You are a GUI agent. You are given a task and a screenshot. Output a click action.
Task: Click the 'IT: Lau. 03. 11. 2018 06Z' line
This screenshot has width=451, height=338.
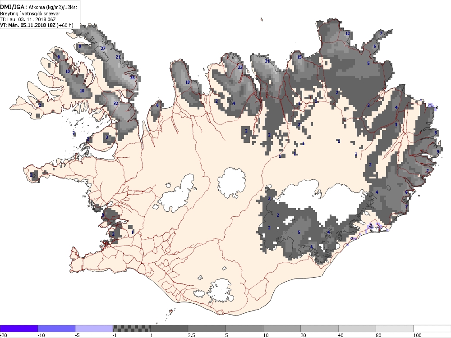tap(28, 19)
